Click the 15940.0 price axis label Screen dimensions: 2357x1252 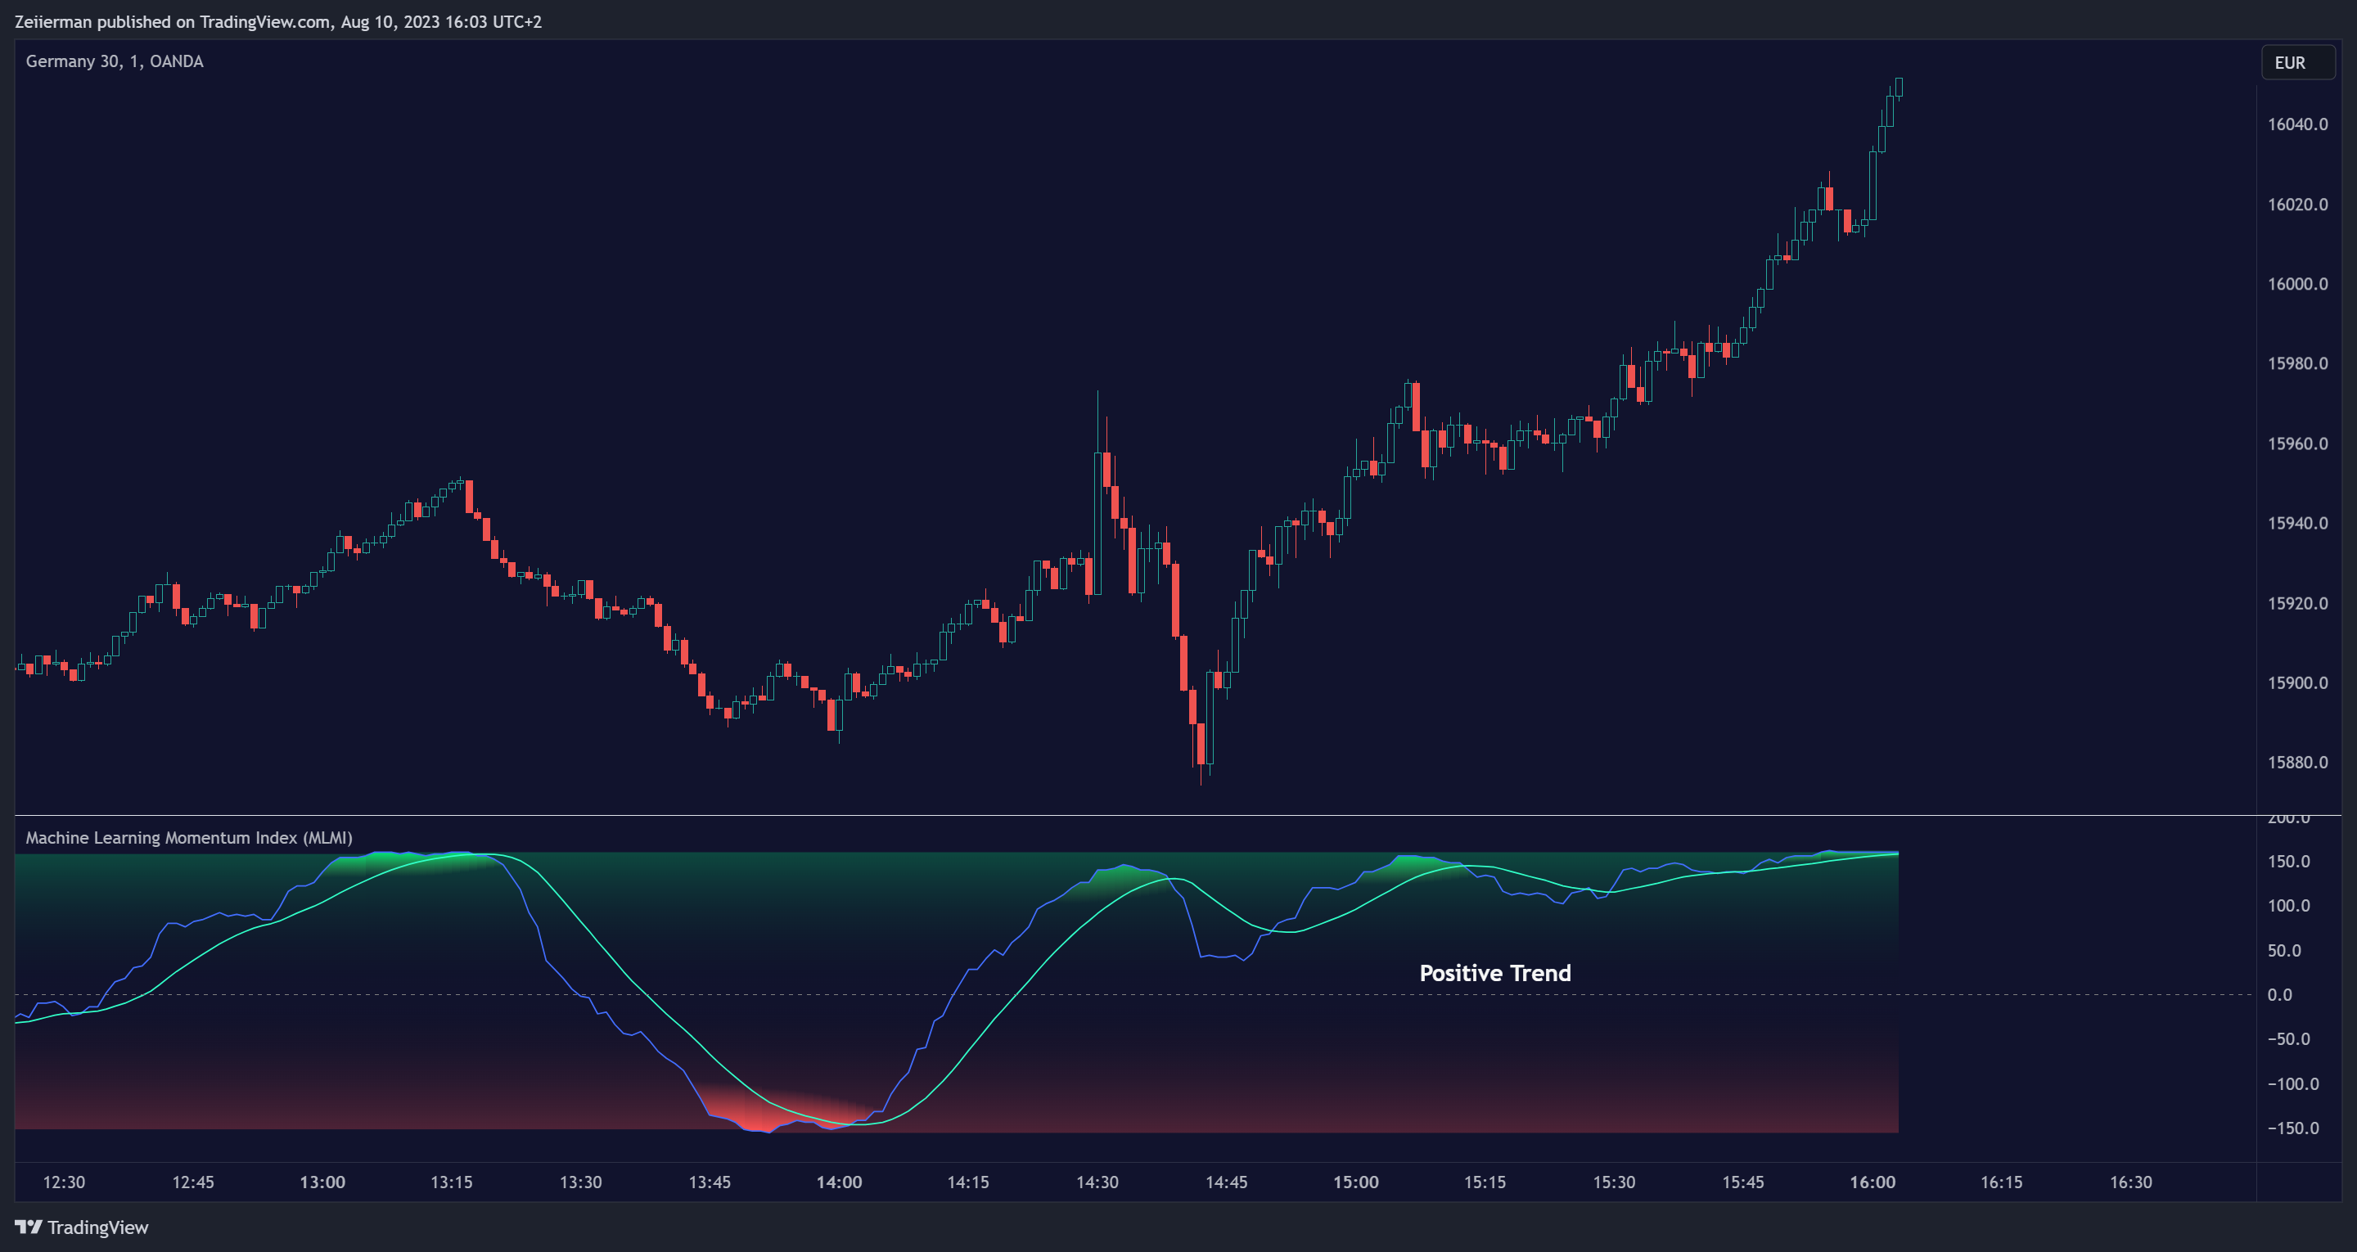pyautogui.click(x=2297, y=524)
